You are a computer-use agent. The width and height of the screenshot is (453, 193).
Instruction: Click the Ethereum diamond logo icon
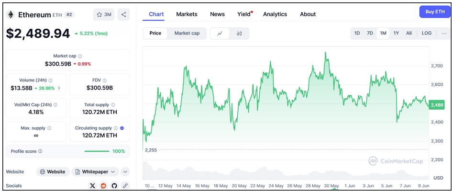(11, 15)
